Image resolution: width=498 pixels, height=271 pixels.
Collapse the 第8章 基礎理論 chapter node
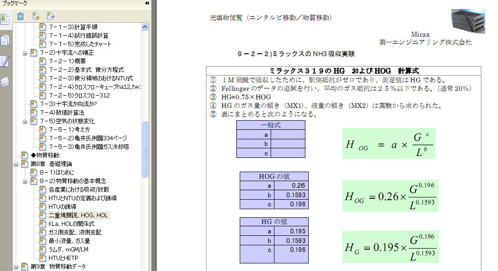tap(16, 165)
